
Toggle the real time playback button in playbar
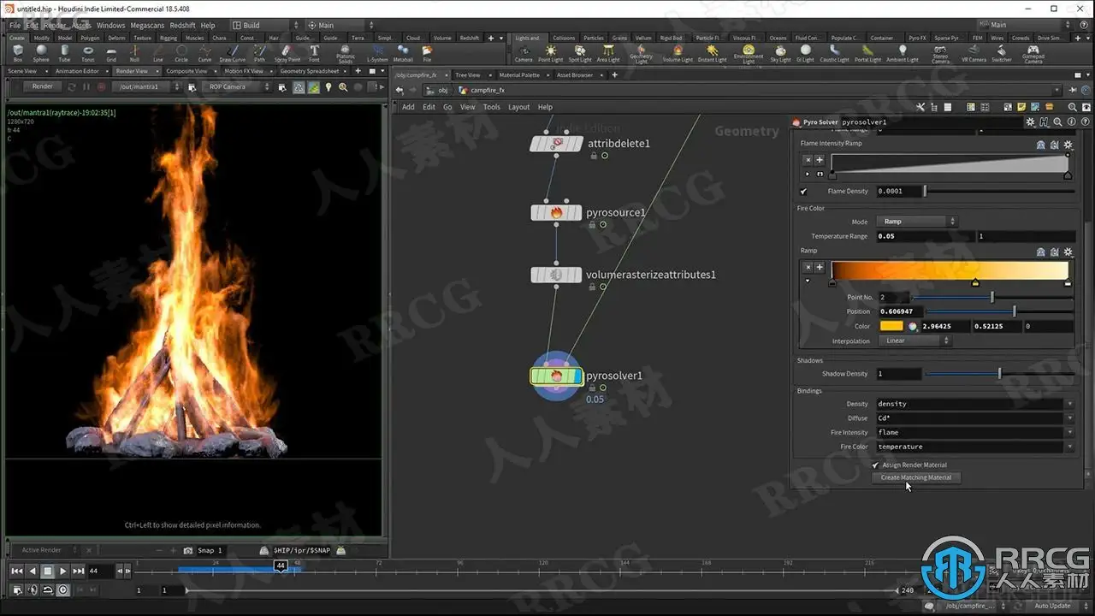[62, 590]
